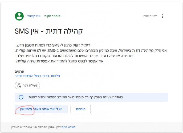This screenshot has width=183, height=133.
Task: Open the three-dot post options menu
Action: [163, 16]
